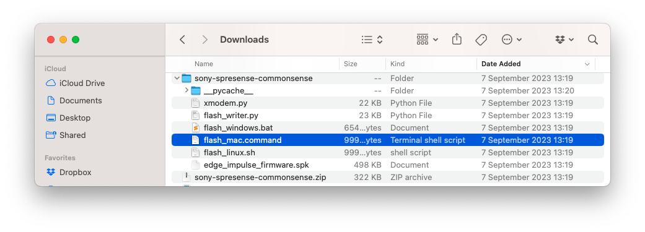Switch to the list view control
This screenshot has width=645, height=232.
pos(372,40)
